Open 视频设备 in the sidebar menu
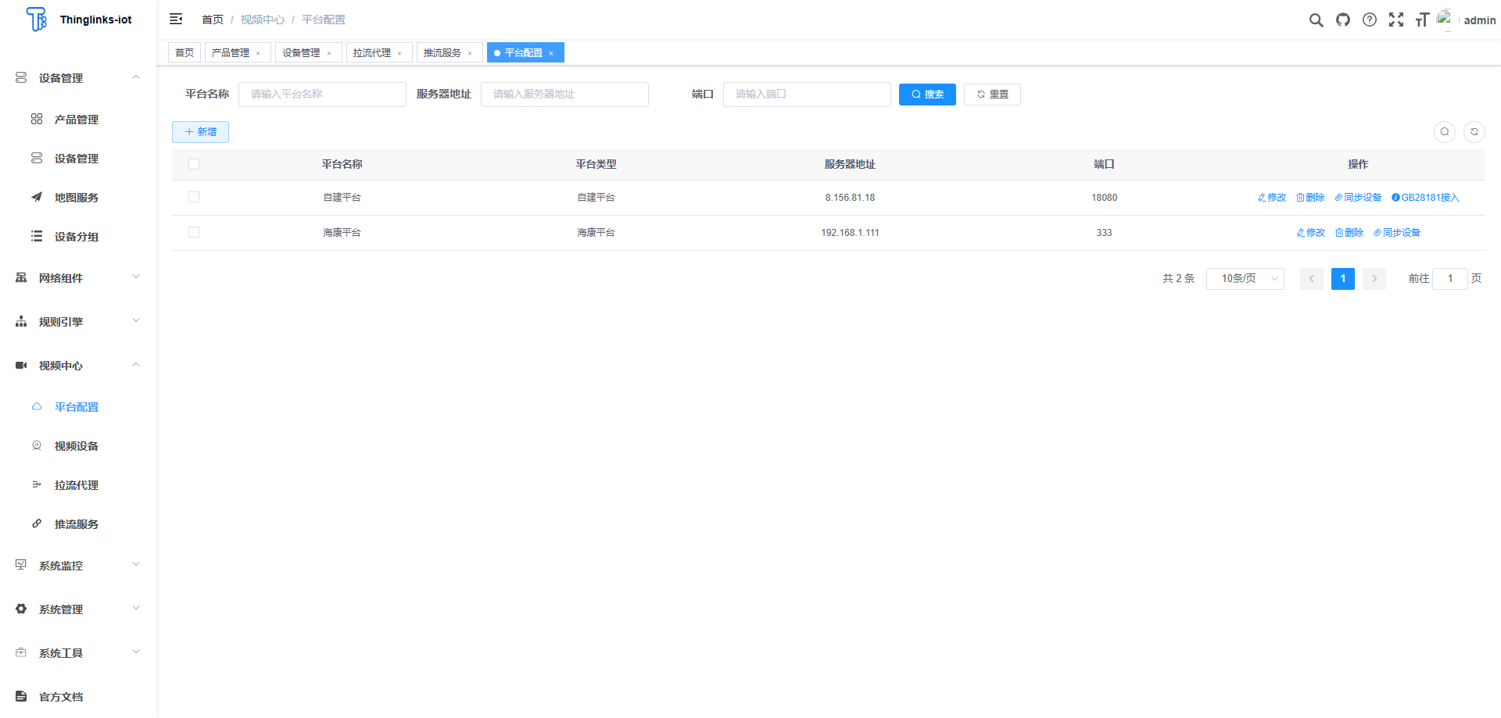The height and width of the screenshot is (718, 1501). coord(77,446)
